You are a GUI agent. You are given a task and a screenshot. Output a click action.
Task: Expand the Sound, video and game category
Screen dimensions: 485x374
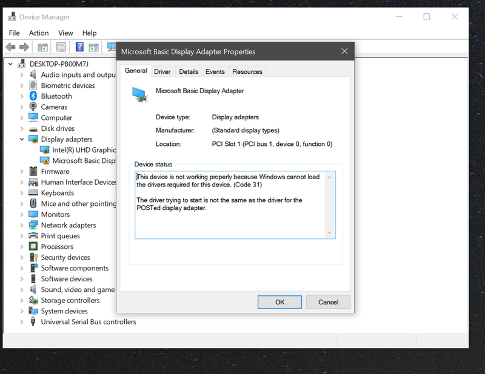pyautogui.click(x=22, y=290)
